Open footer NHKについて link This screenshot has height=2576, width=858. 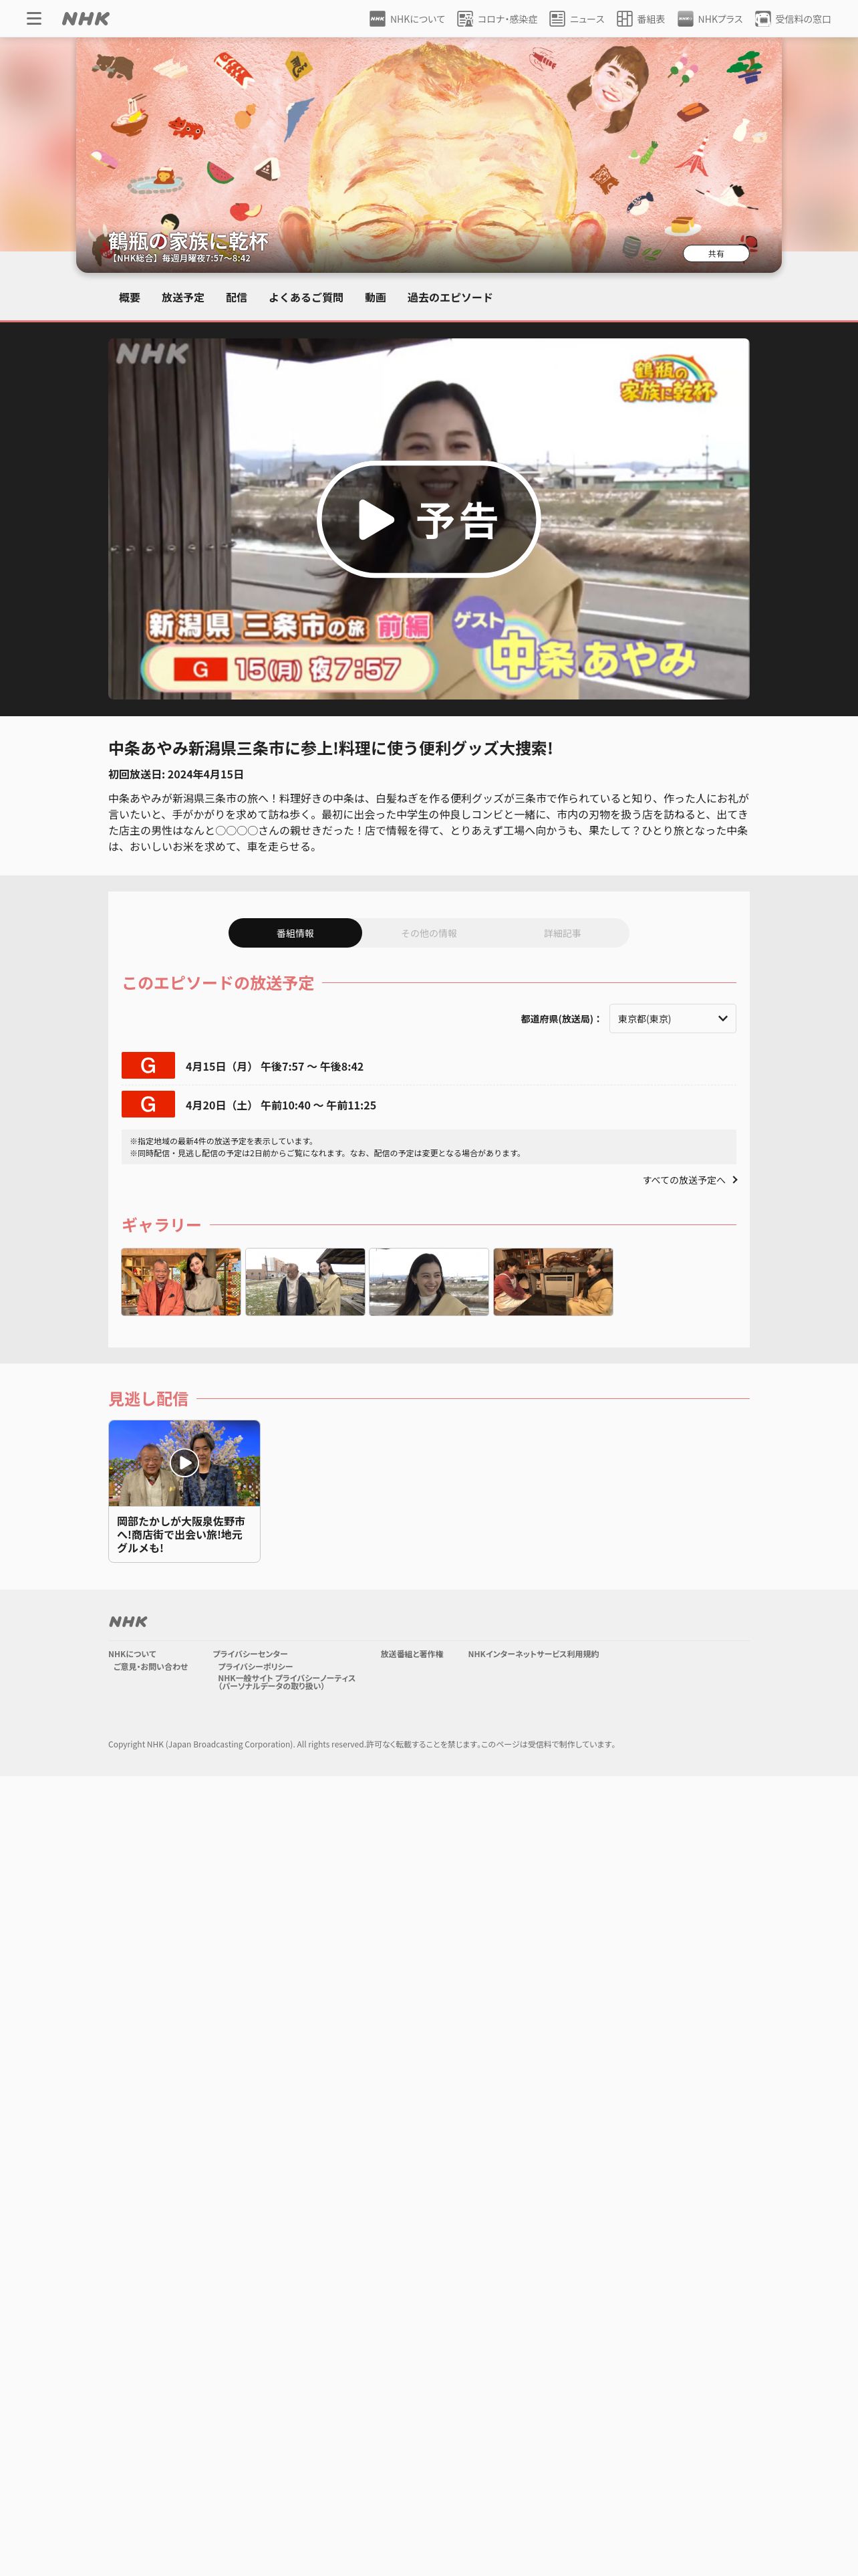coord(132,1654)
